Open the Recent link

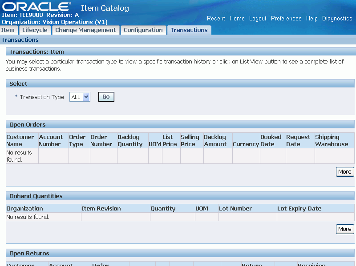(216, 19)
